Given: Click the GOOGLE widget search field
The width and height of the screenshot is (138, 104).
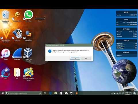Looking at the screenshot, I should click(126, 55).
